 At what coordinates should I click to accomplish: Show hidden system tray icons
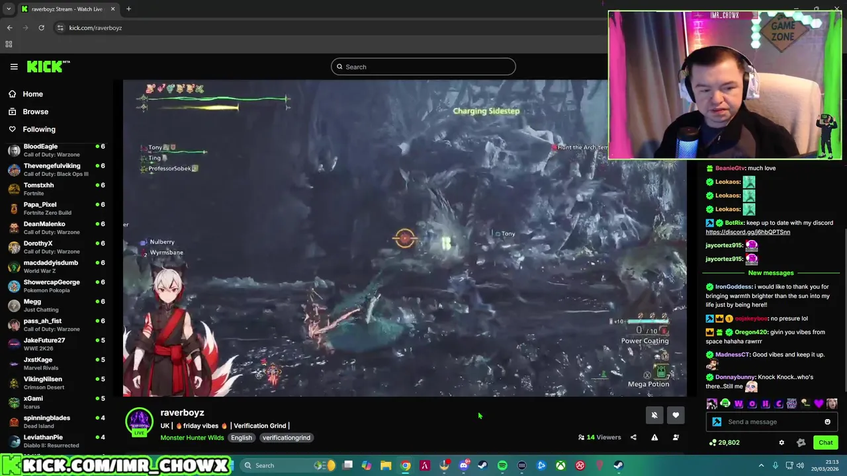tap(761, 465)
